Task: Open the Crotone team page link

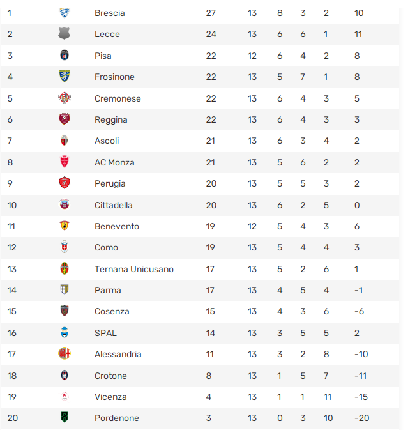Action: pos(110,376)
